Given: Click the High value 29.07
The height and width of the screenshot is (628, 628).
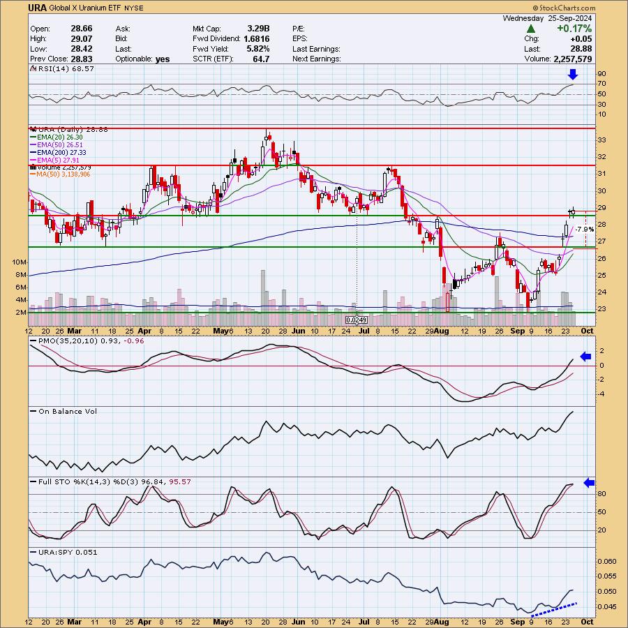Looking at the screenshot, I should point(82,39).
